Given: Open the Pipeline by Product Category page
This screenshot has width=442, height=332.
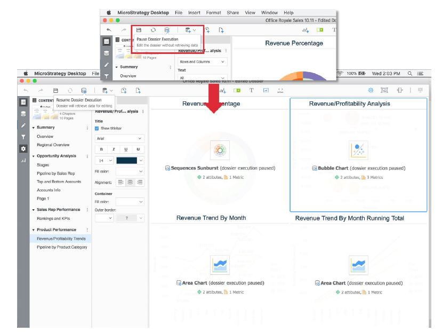Looking at the screenshot, I should [62, 247].
